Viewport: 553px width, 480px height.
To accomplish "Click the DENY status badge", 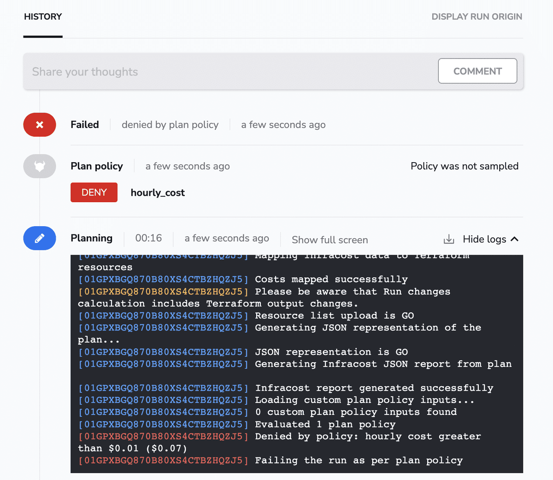I will [x=94, y=192].
